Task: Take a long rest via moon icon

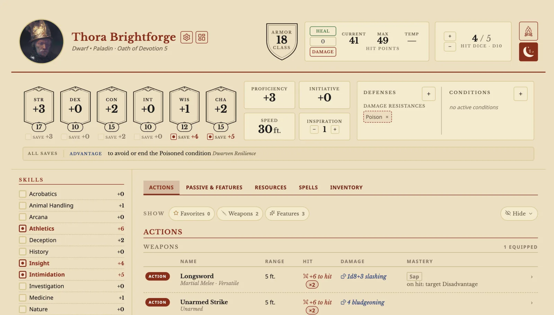Action: (528, 52)
